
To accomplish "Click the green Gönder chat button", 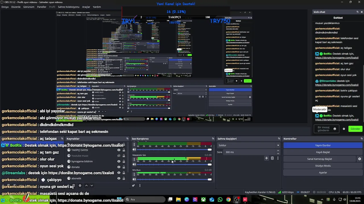I will (355, 129).
